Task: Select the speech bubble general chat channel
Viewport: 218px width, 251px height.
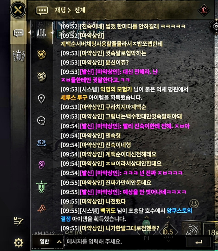Action: [41, 121]
